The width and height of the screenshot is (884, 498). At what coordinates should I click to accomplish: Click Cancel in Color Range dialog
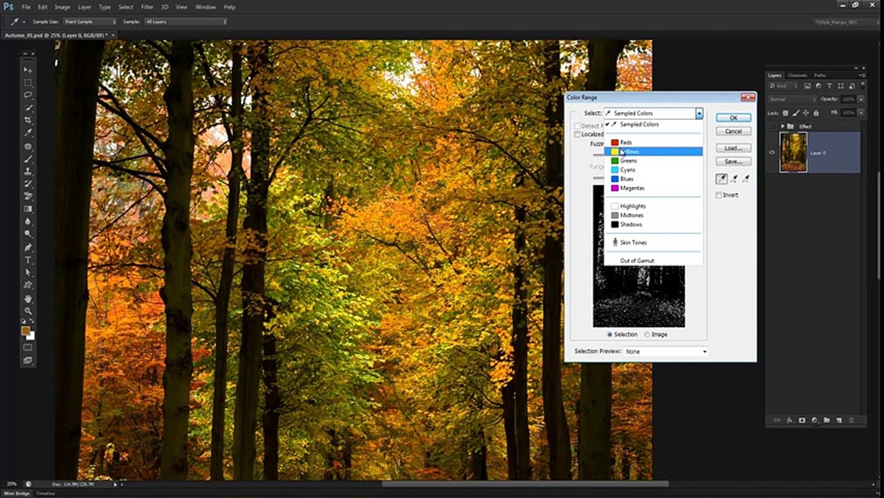(x=733, y=131)
